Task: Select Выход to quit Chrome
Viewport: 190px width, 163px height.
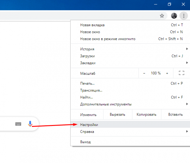Action: coord(130,142)
